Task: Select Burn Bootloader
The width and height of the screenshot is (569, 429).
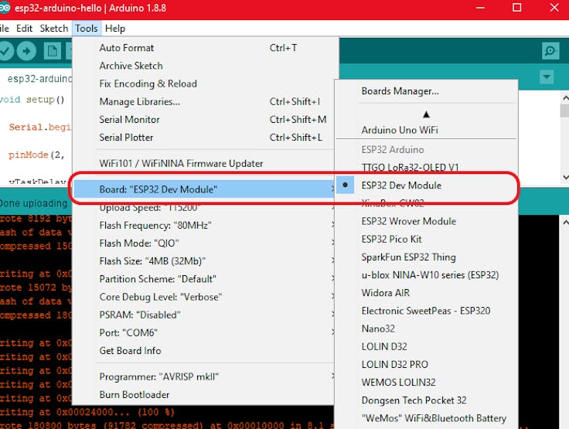Action: click(205, 394)
